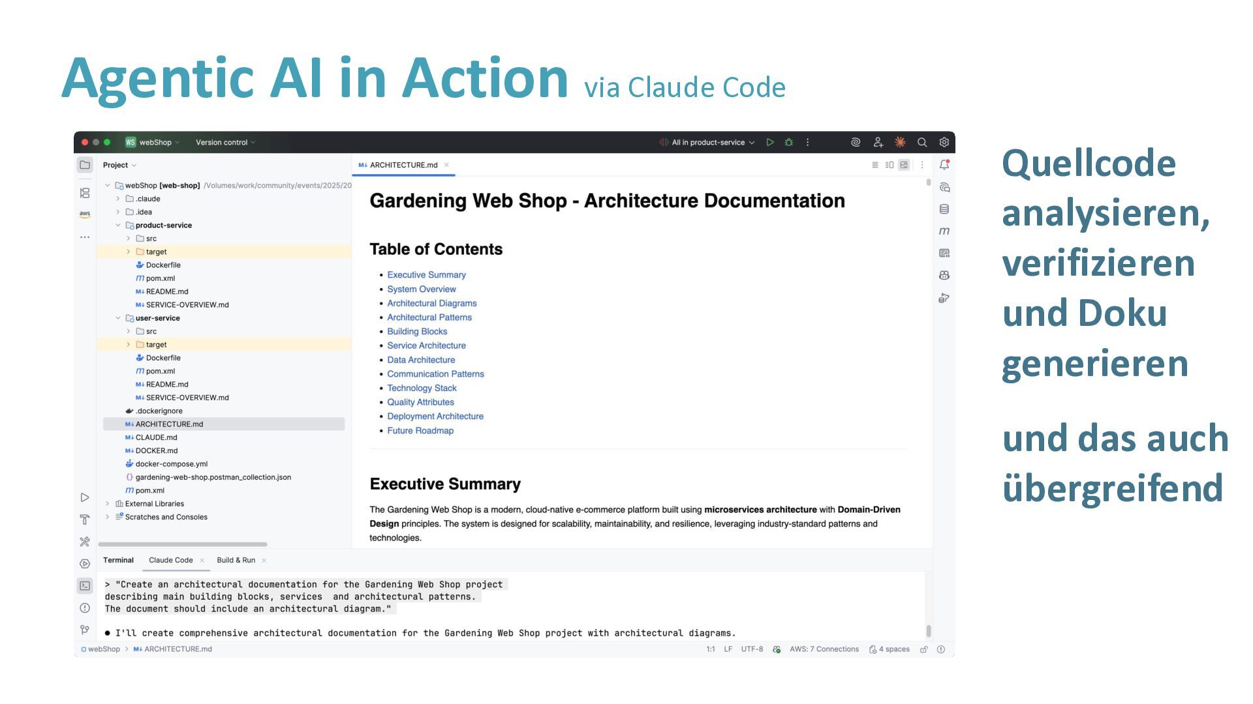Click the project tree horizontal scrollbar
Screen dimensions: 1253x704
183,544
